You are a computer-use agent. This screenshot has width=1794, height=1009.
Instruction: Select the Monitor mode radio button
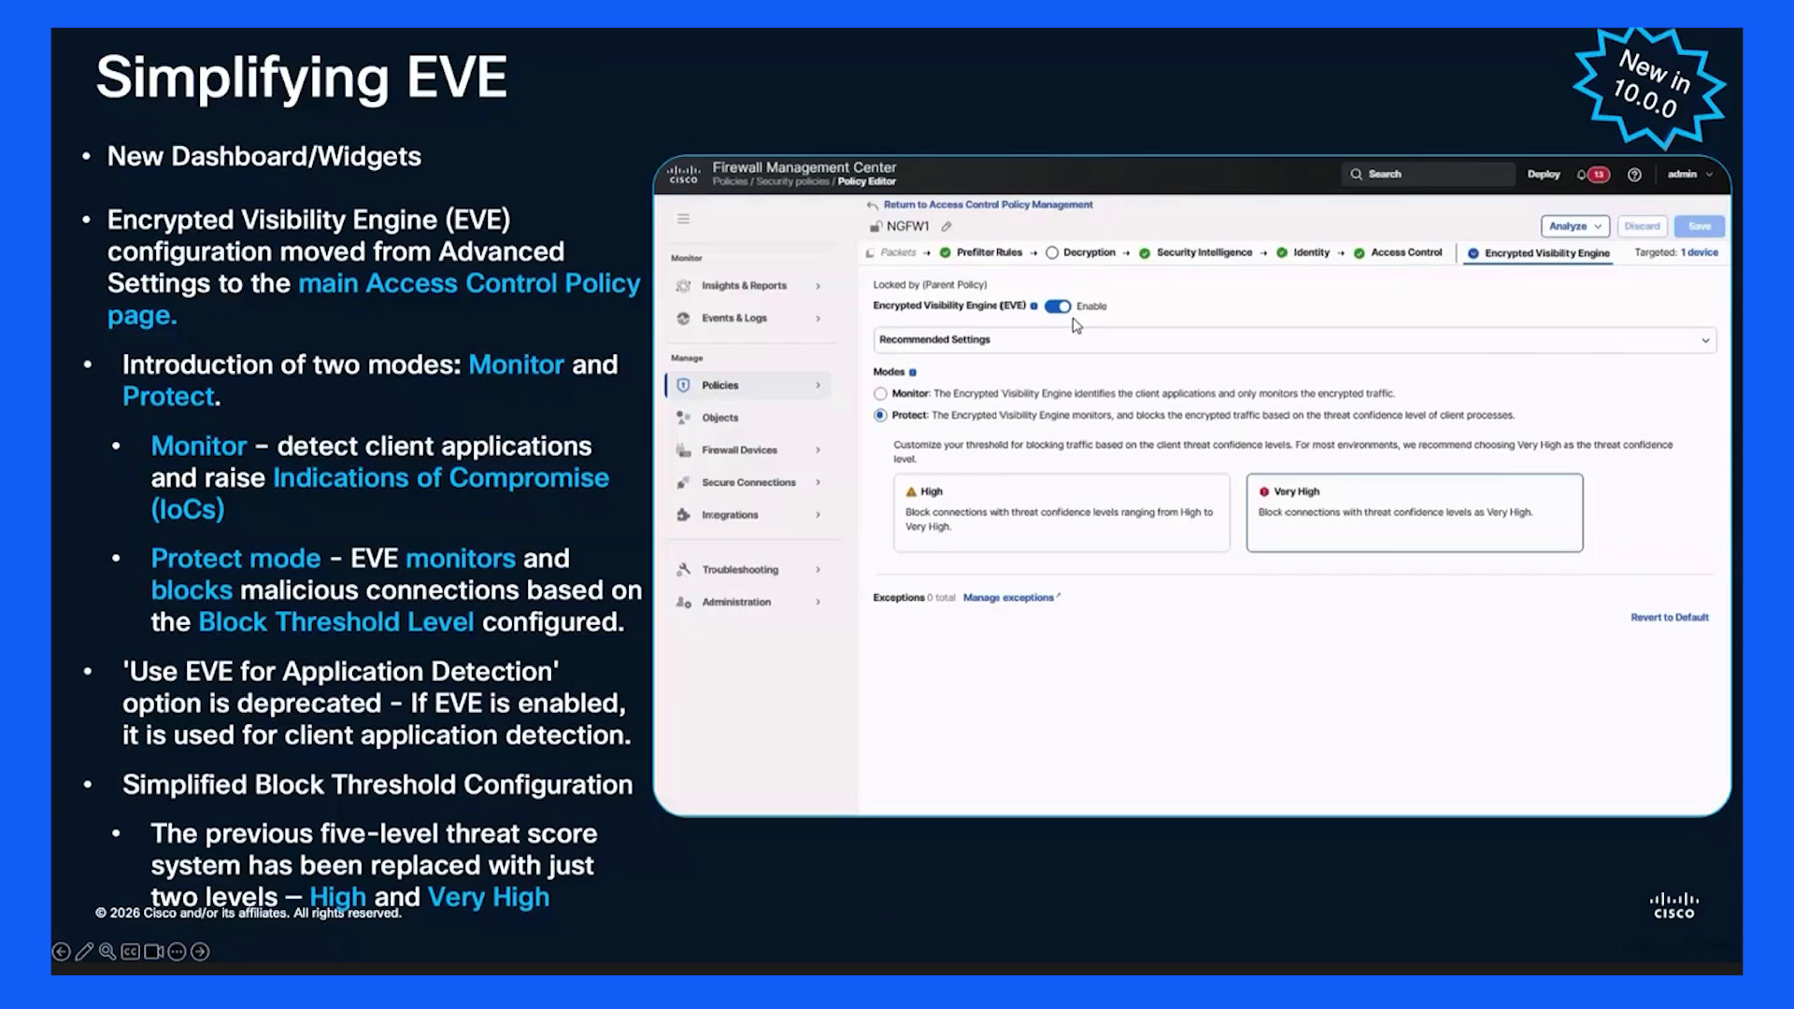880,393
